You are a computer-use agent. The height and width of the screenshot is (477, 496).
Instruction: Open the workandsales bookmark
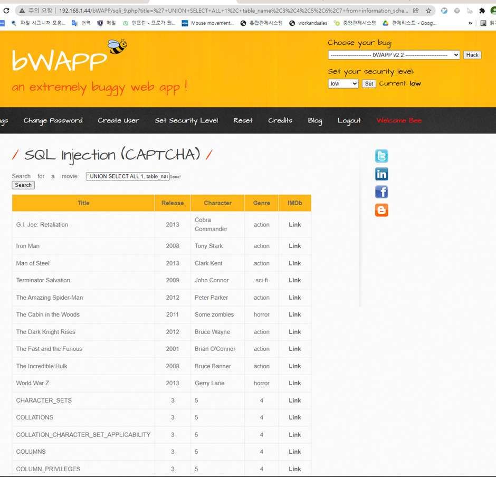coord(309,23)
